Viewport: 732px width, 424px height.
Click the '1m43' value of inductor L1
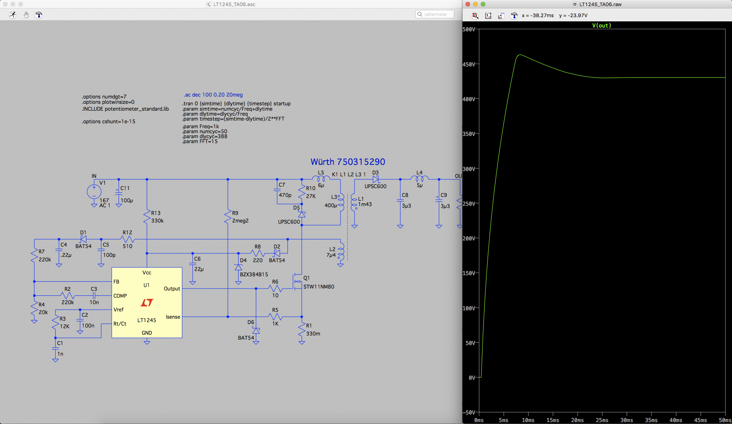[365, 204]
